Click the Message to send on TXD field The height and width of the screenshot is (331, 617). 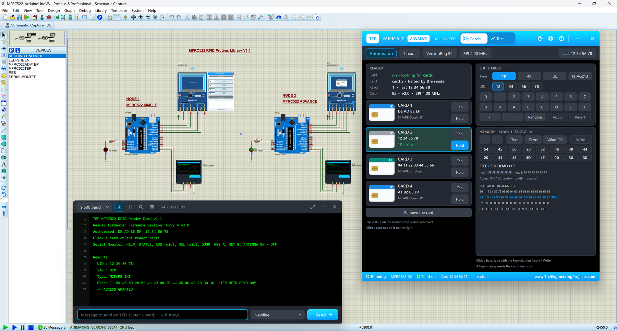(162, 315)
